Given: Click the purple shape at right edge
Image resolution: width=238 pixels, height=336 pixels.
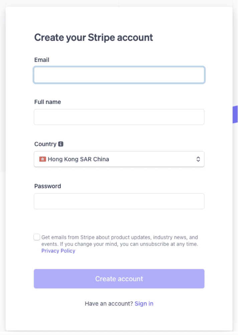Looking at the screenshot, I should [x=235, y=114].
